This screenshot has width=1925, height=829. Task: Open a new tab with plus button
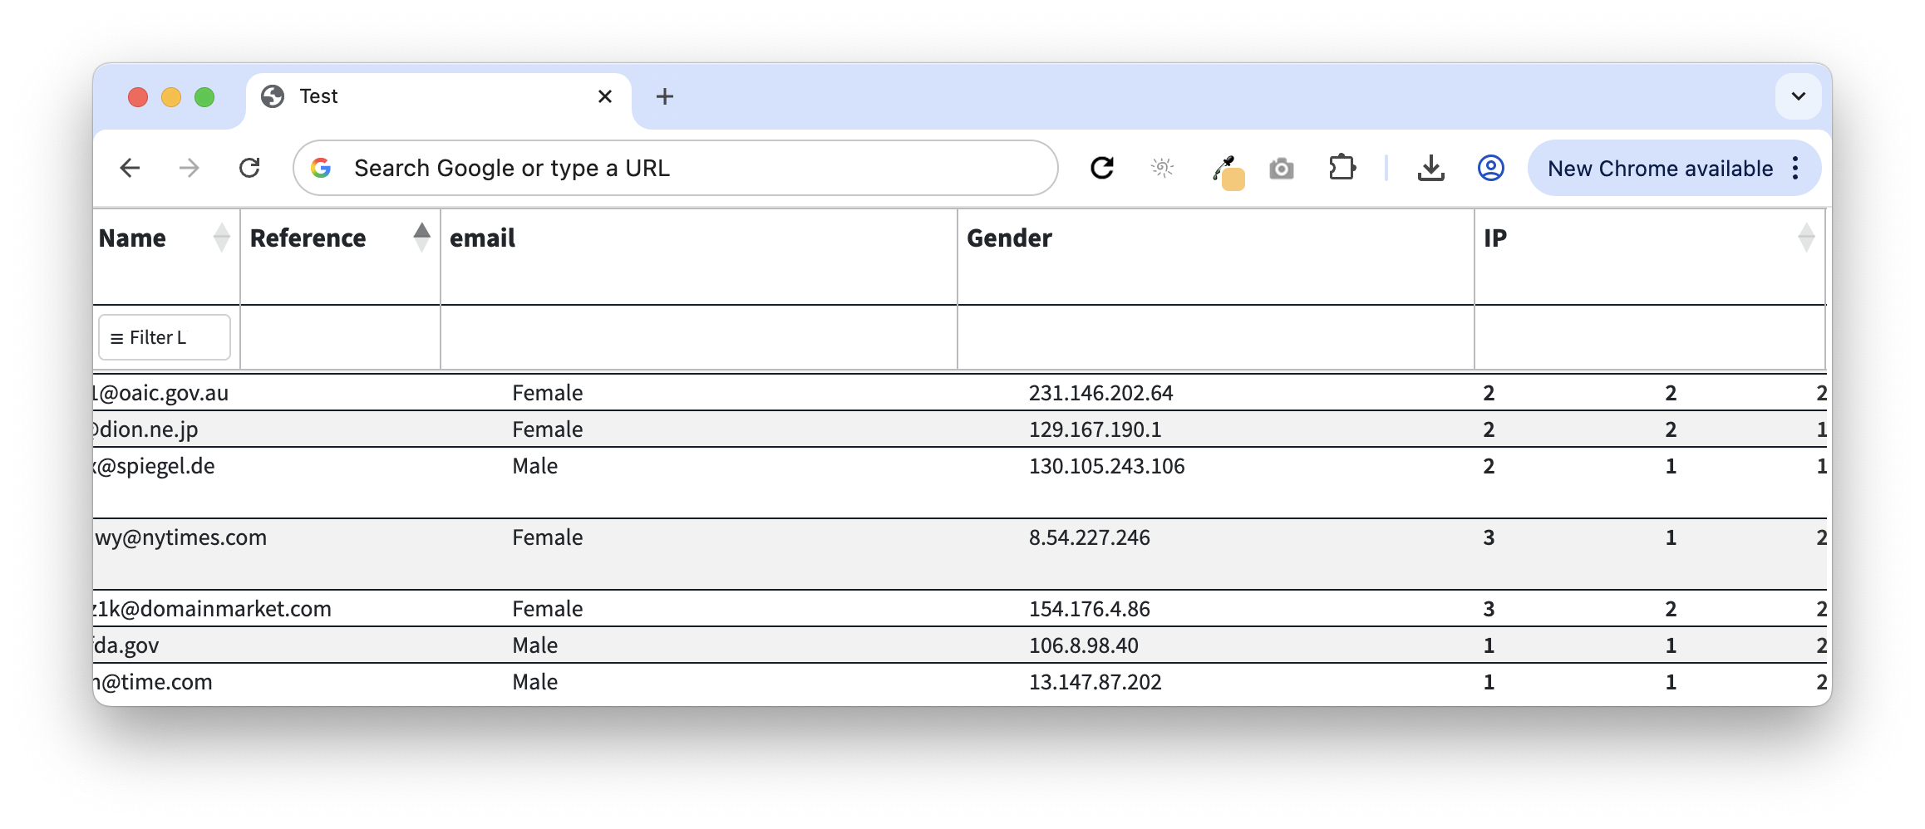click(664, 97)
